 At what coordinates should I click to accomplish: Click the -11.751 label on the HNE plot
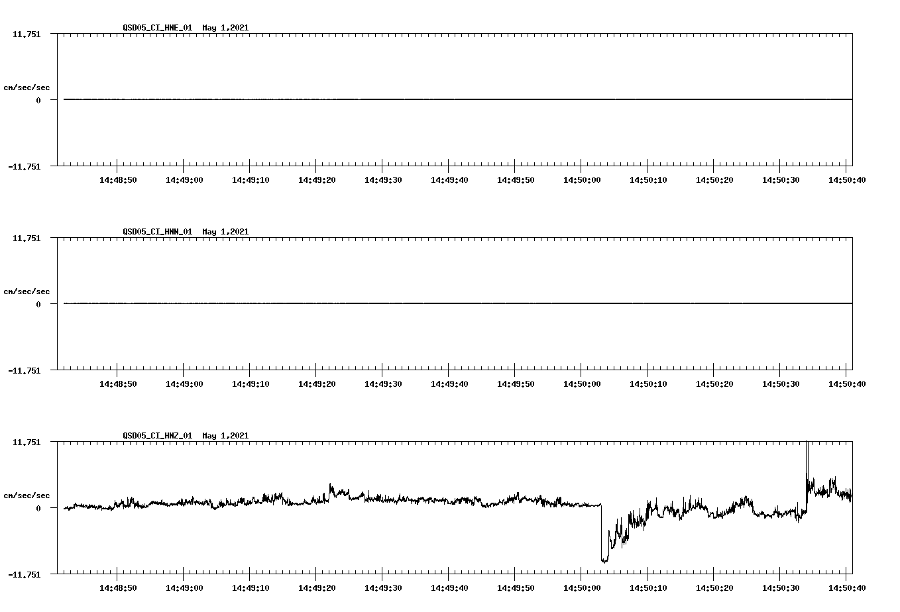23,167
